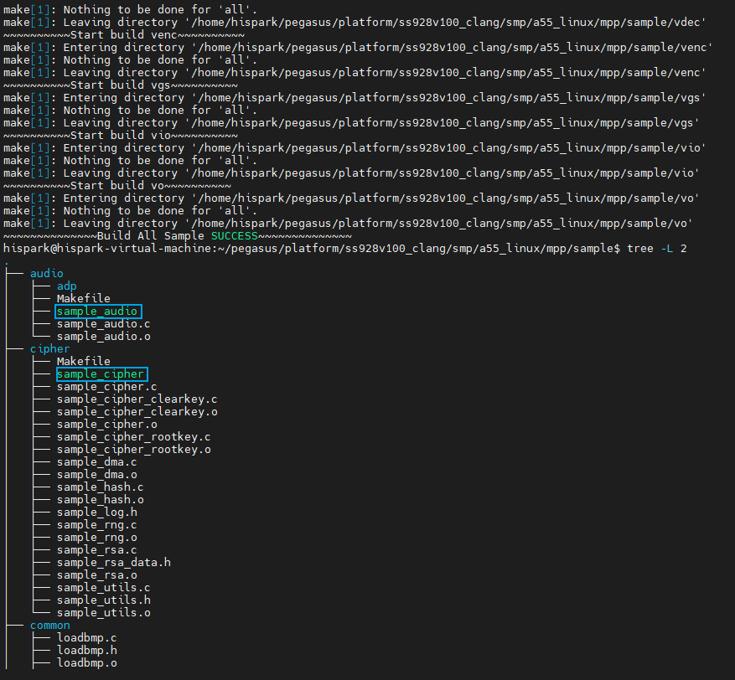Select the "sample_utils.h" header file

(104, 600)
